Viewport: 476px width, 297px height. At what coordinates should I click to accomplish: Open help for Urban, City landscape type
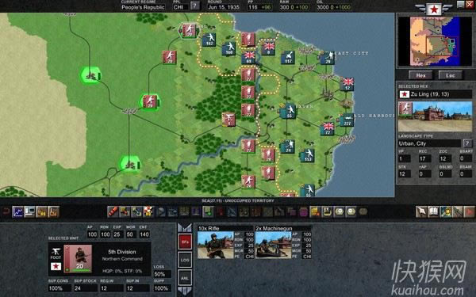coord(467,143)
